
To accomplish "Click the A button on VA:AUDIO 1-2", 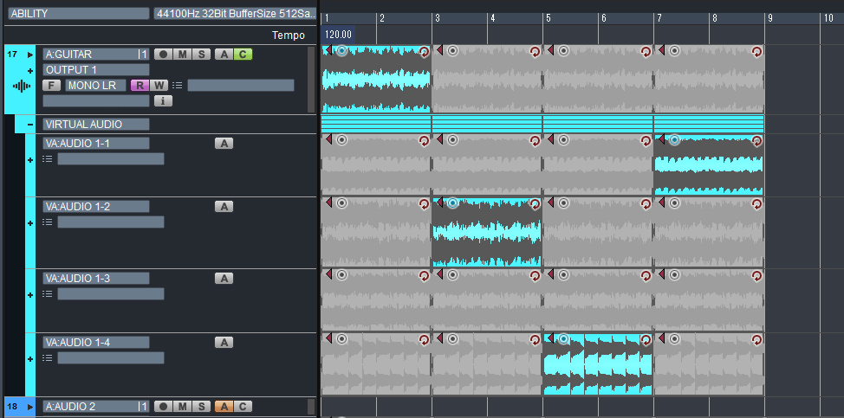I will (224, 206).
